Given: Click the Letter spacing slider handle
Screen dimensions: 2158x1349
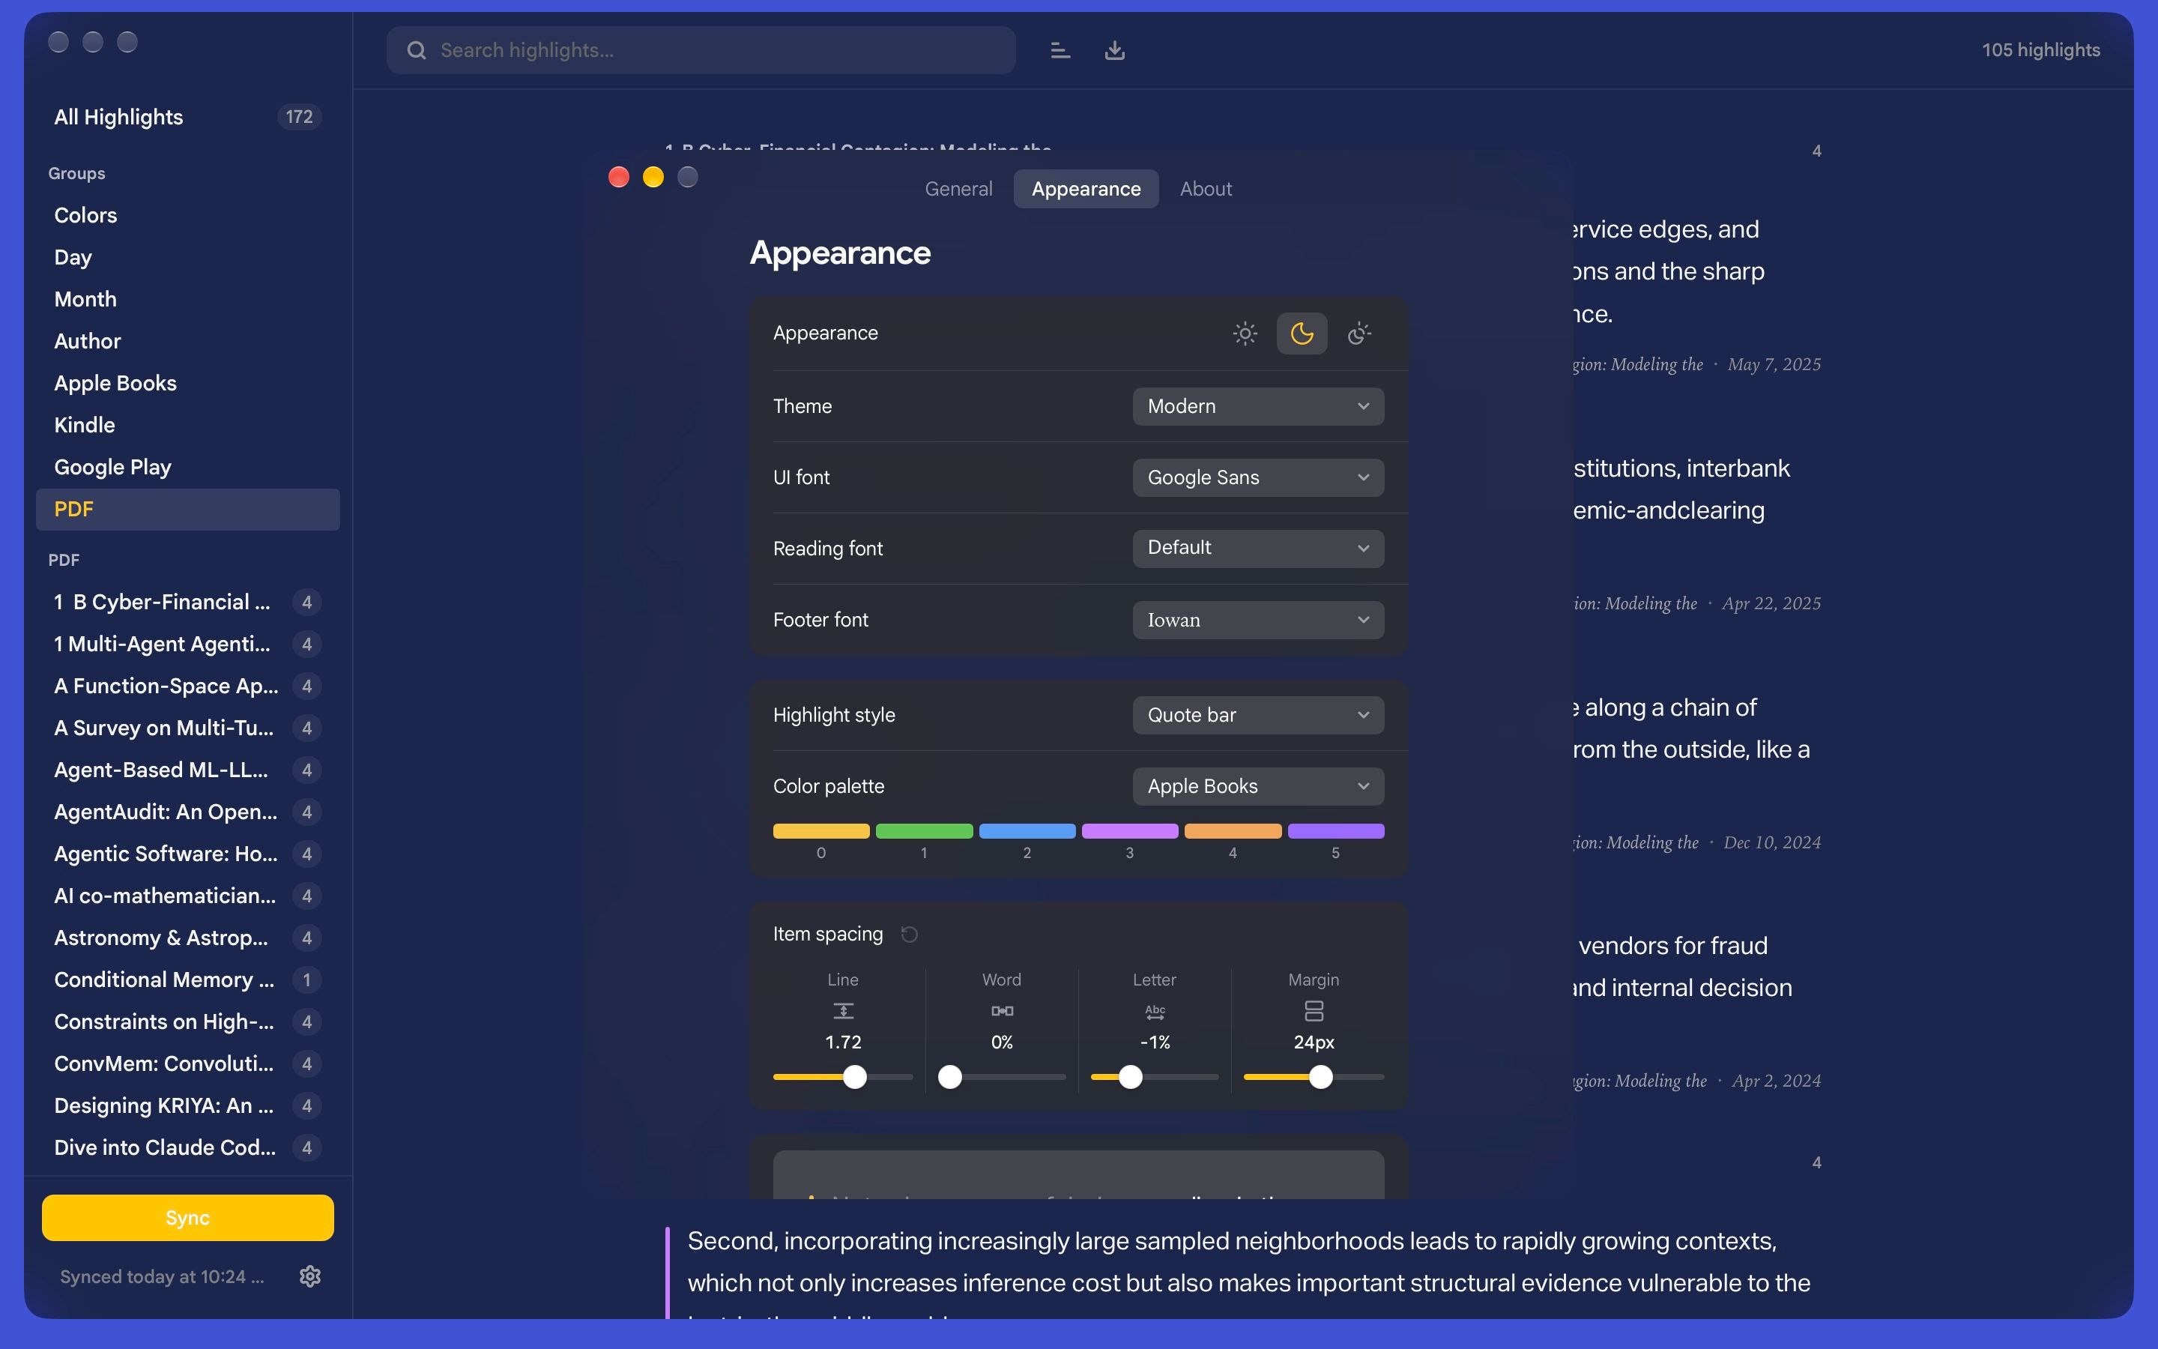Looking at the screenshot, I should (1130, 1077).
